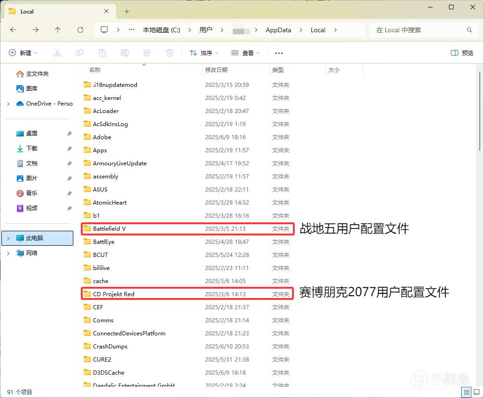Close the Local tab
484x398 pixels.
click(106, 11)
